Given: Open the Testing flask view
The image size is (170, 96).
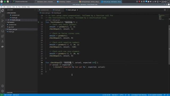Looking at the screenshot, I should pyautogui.click(x=2, y=41).
